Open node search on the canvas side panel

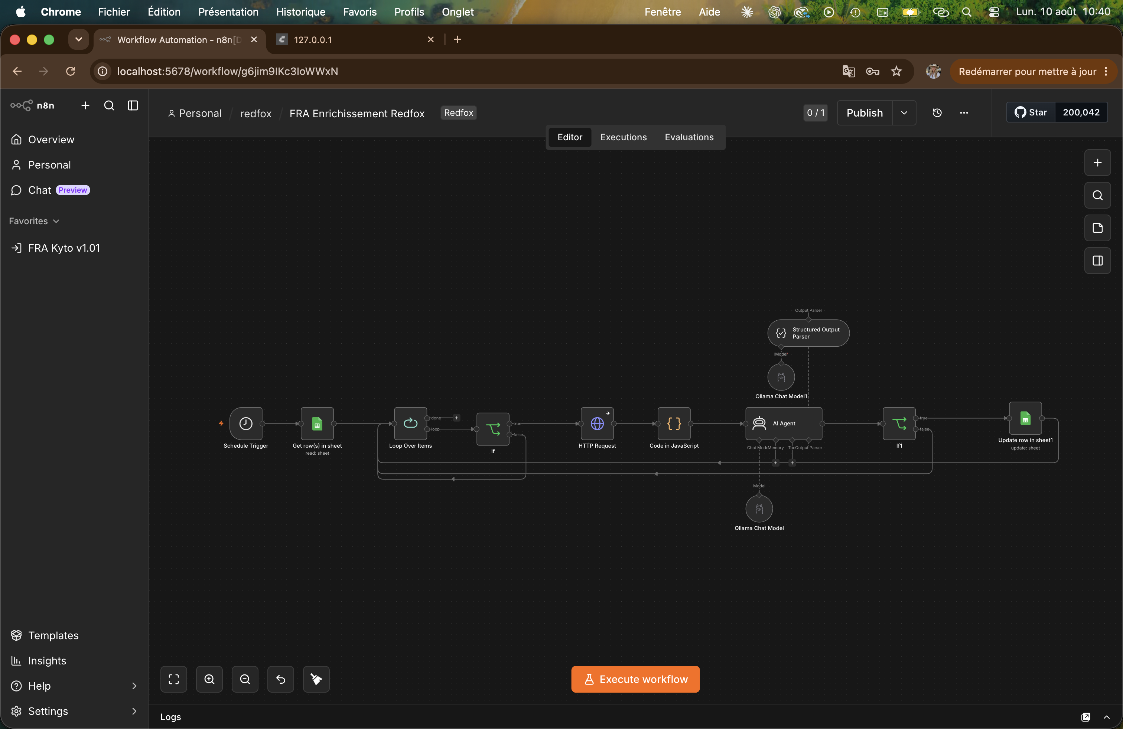click(x=1097, y=195)
